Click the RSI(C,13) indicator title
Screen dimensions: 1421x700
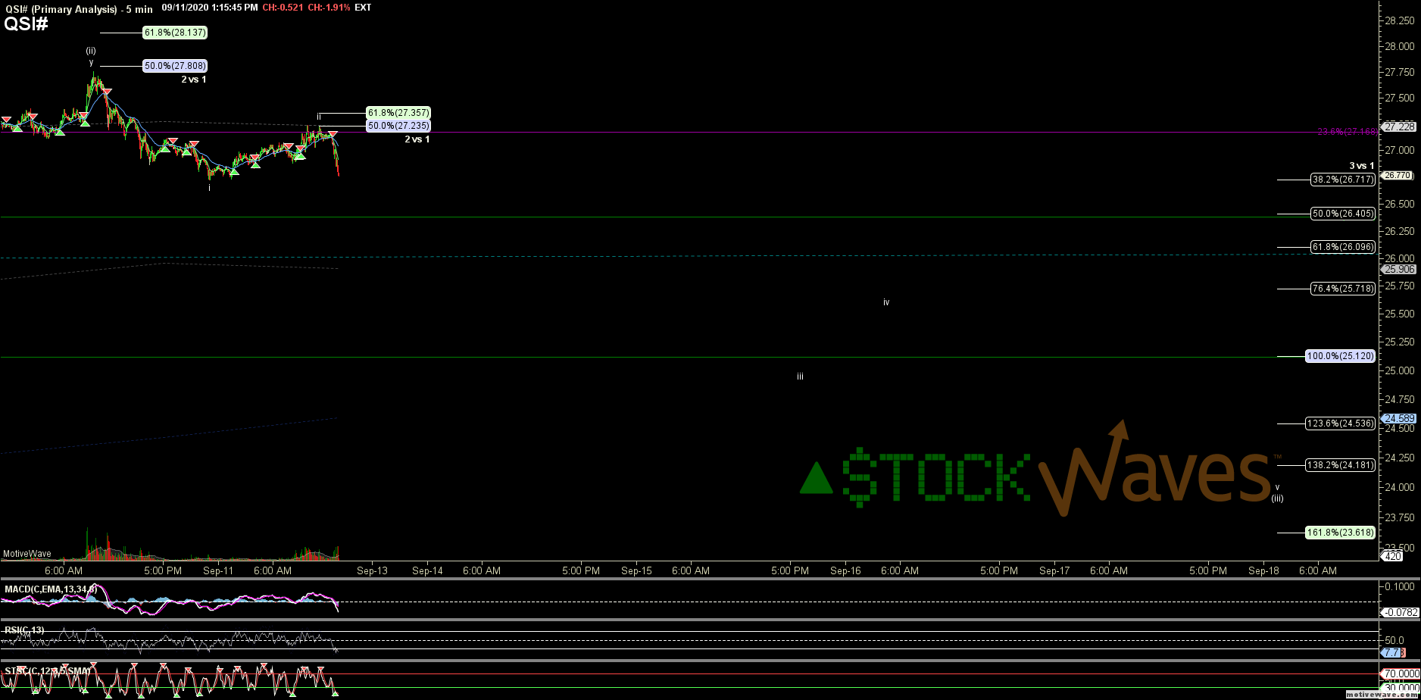point(24,630)
